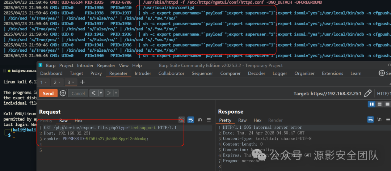Click Content-Type: text/html response header
The image size is (391, 171).
coord(267,138)
